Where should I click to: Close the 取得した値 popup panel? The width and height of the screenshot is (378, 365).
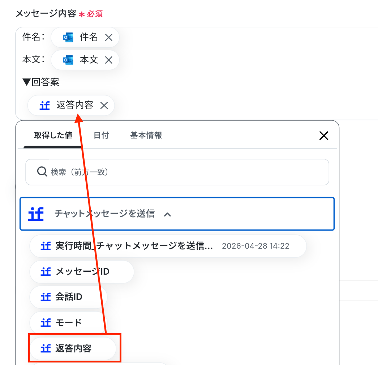point(323,136)
